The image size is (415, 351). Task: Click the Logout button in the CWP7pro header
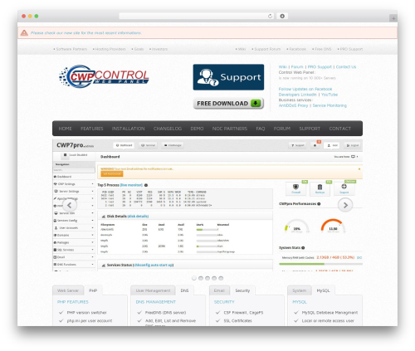[x=353, y=145]
